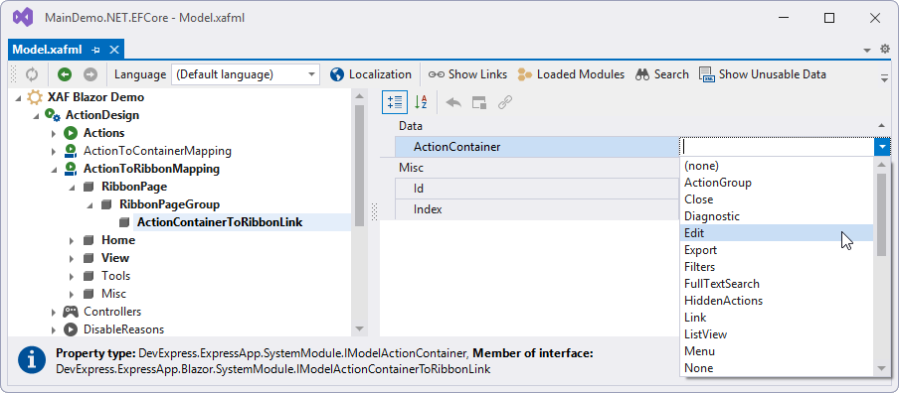Click Show Links toolbar button
899x393 pixels.
pyautogui.click(x=467, y=74)
